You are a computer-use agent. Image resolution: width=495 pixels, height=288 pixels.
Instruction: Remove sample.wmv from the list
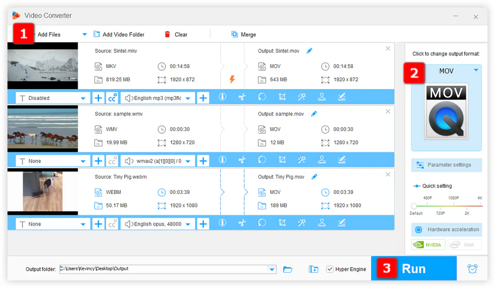(388, 111)
